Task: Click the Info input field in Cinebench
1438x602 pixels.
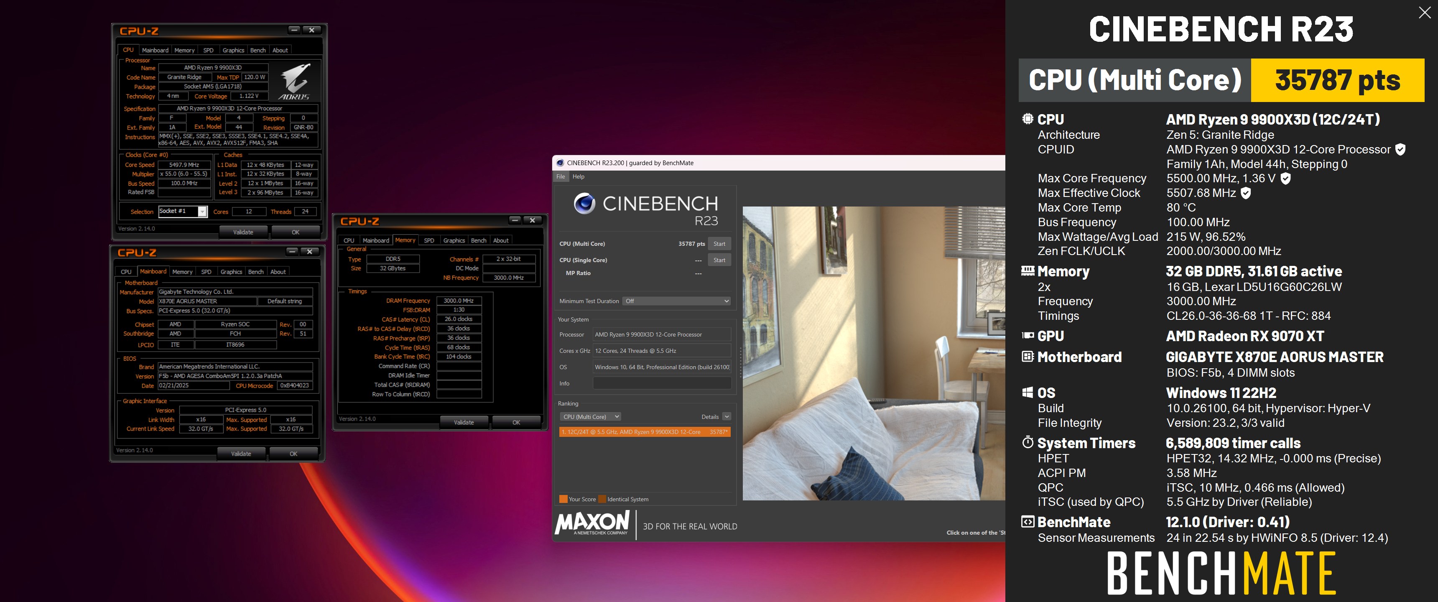Action: coord(662,383)
